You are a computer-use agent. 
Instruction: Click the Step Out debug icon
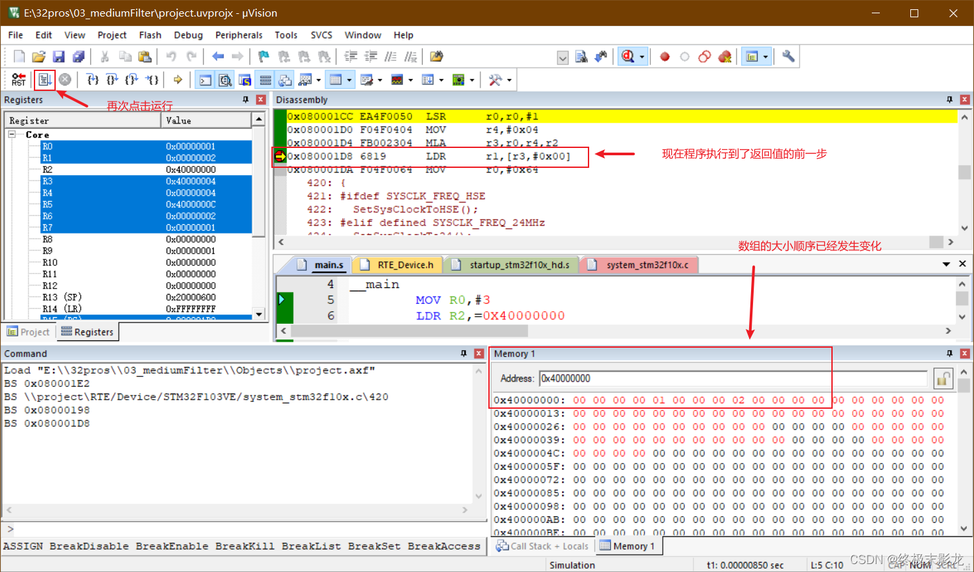(x=132, y=80)
